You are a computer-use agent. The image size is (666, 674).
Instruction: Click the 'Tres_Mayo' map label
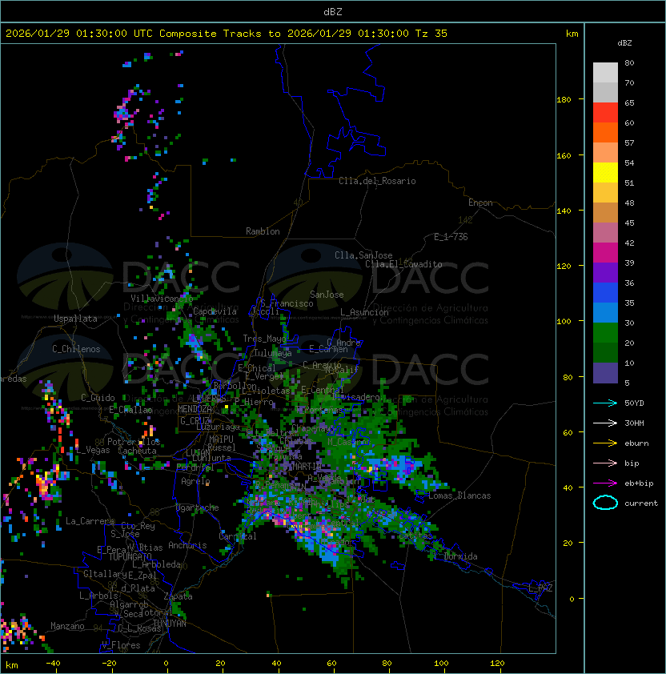coord(264,339)
